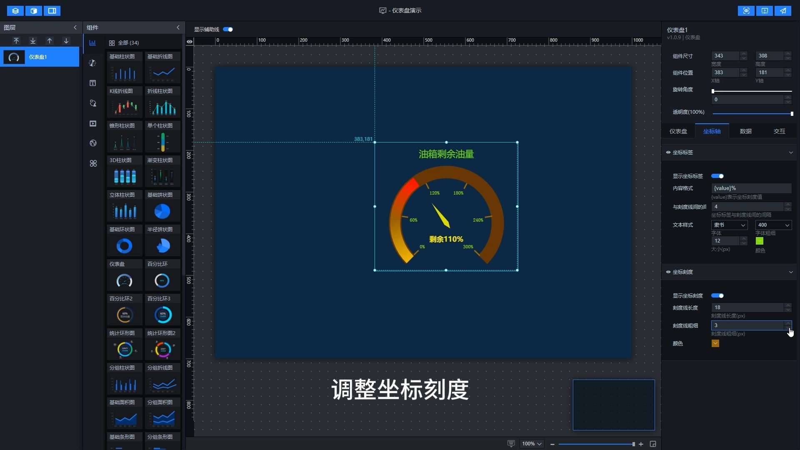The image size is (800, 450).
Task: Expand 组件 panel collapse arrow
Action: point(177,27)
